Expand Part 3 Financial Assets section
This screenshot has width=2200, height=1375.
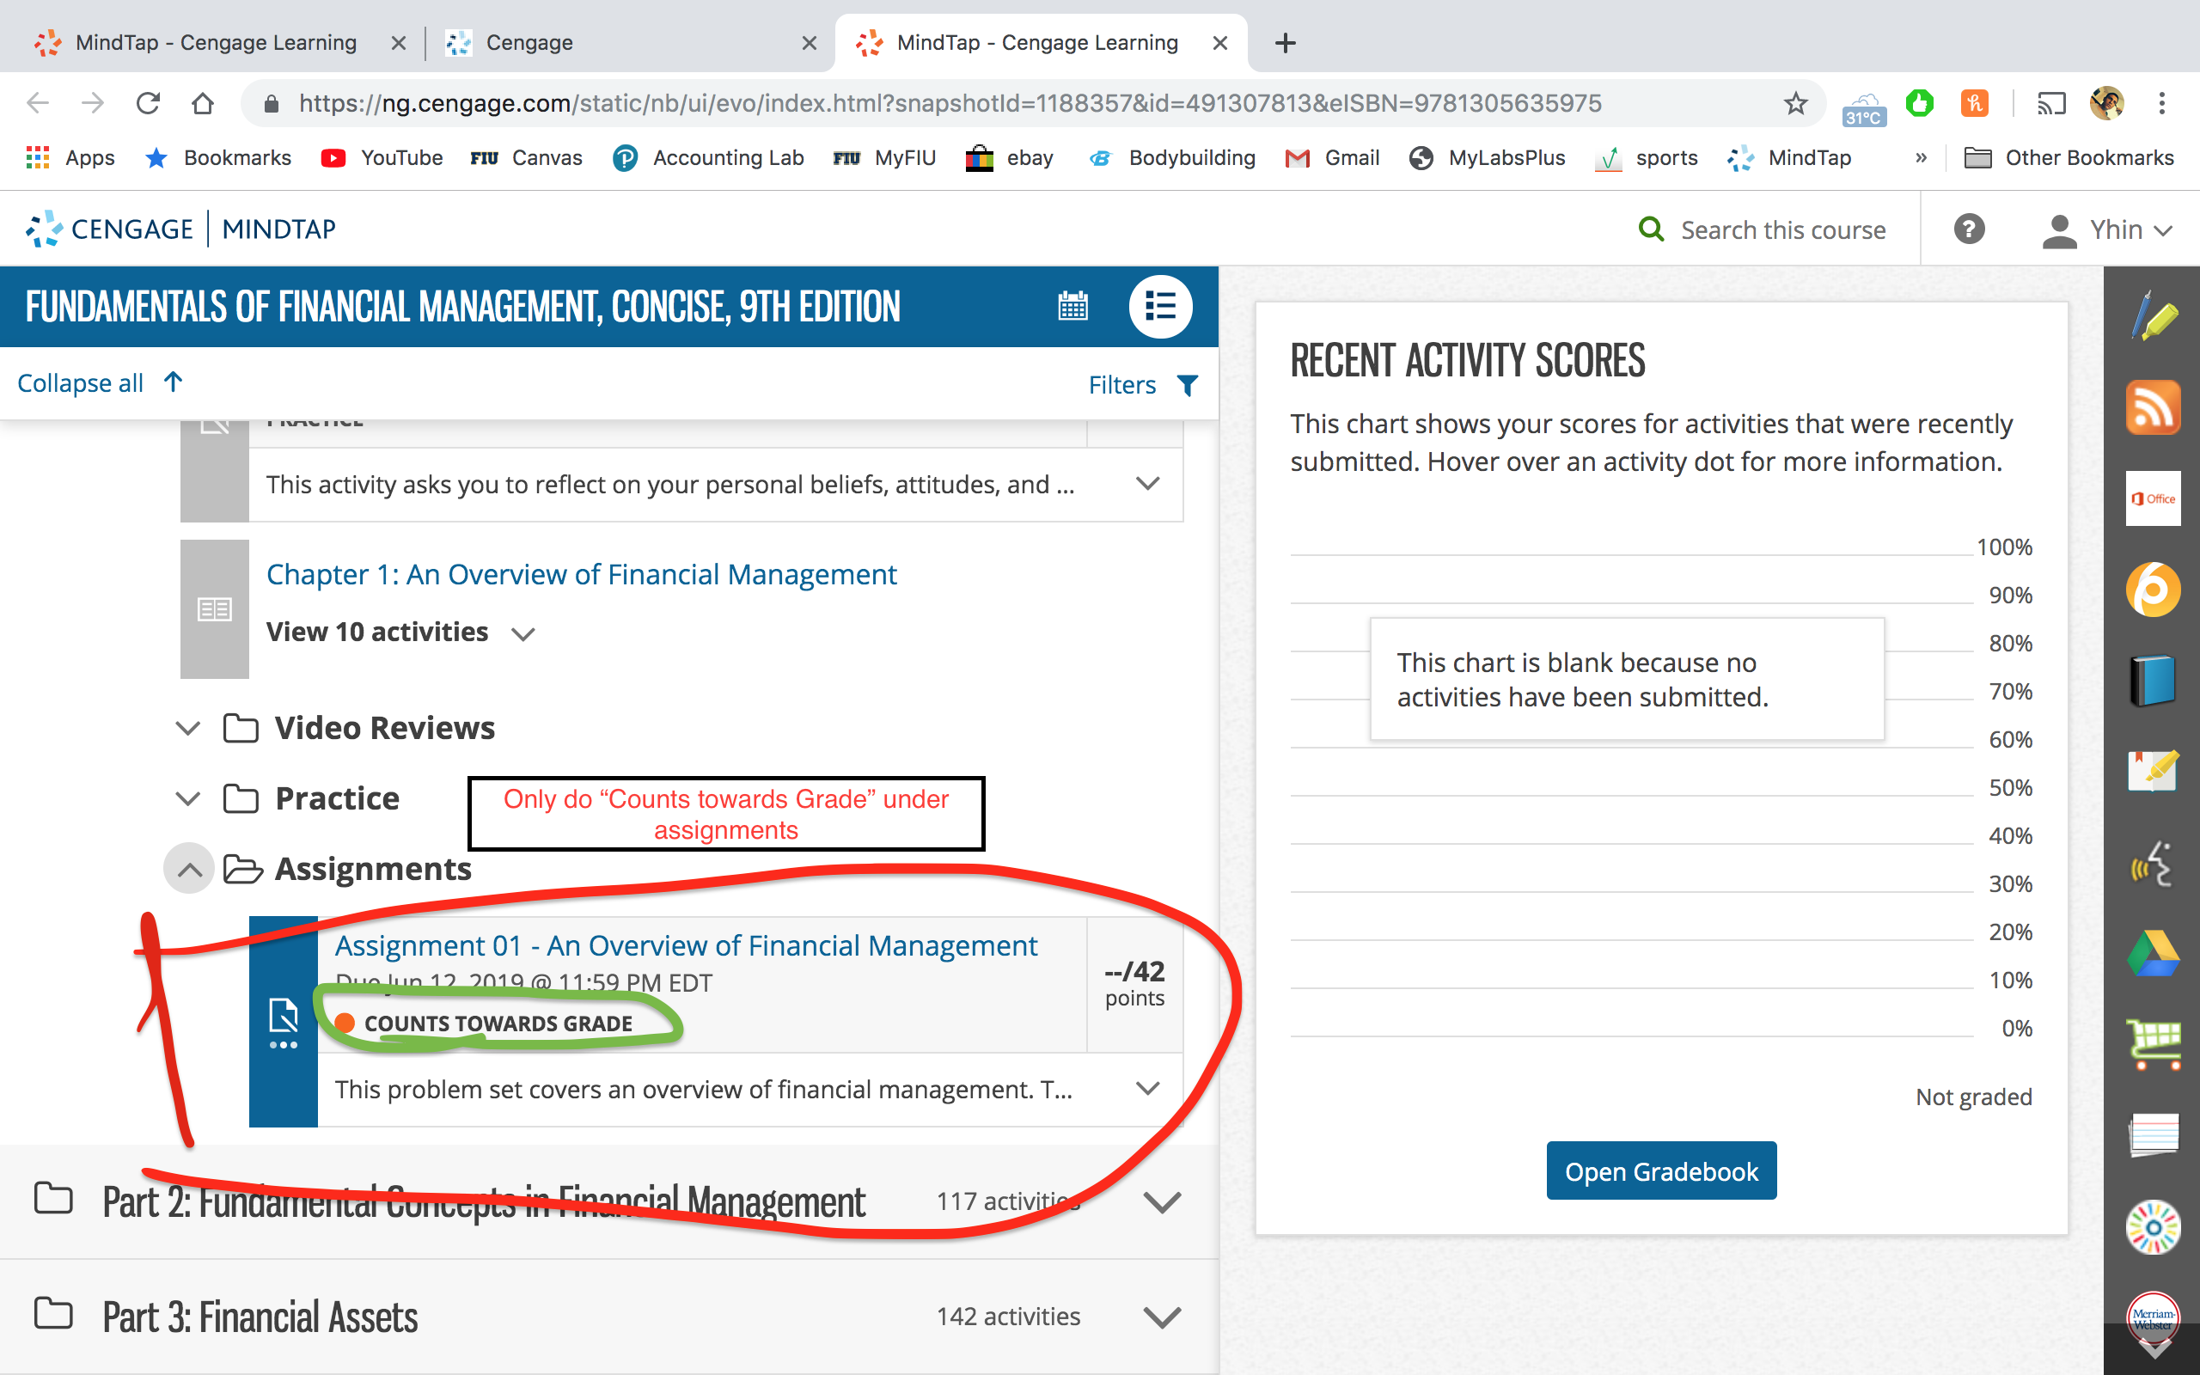coord(1162,1317)
